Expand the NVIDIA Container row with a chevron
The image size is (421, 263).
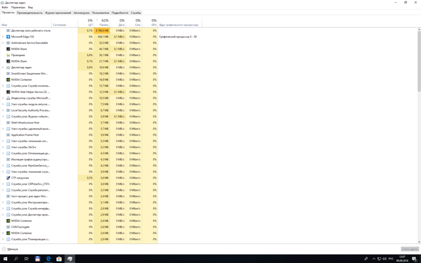pos(3,233)
